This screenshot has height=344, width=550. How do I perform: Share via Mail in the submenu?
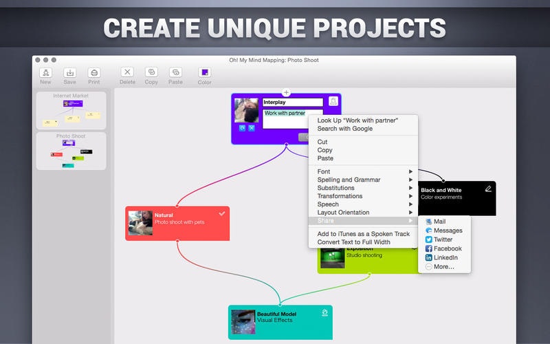coord(444,222)
